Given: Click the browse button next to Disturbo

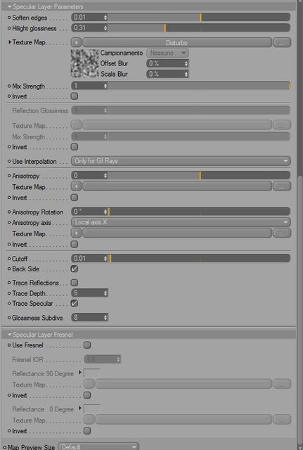Looking at the screenshot, I should [x=282, y=42].
